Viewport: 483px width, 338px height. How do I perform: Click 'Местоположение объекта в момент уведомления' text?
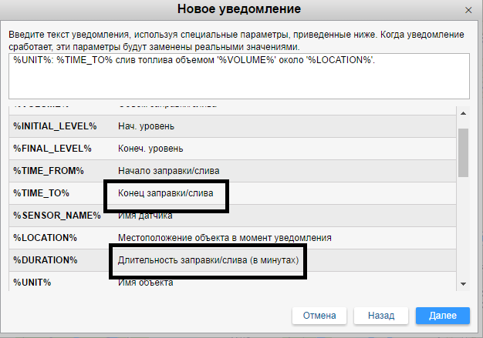point(225,238)
